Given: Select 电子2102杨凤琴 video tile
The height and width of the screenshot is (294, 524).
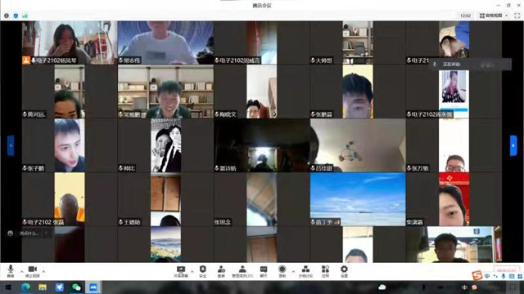Looking at the screenshot, I should [x=70, y=42].
